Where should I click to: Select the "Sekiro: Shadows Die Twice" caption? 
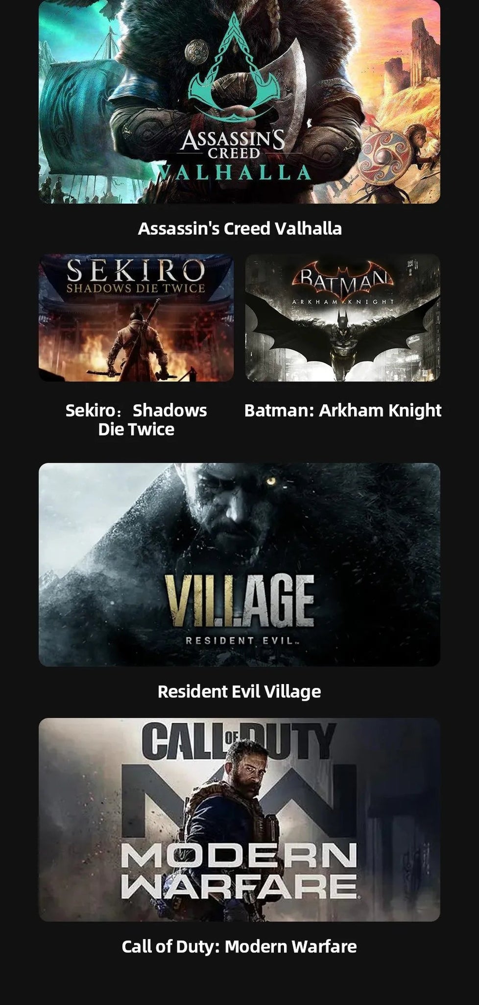[136, 420]
